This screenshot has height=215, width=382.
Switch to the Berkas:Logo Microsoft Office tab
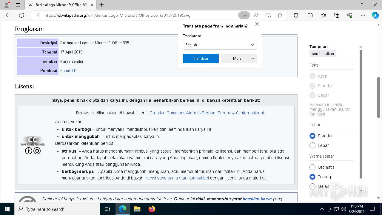pyautogui.click(x=61, y=5)
